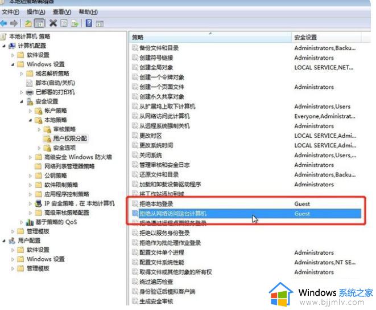Select 用户权限分配 in tree
This screenshot has height=310, width=376.
point(70,138)
